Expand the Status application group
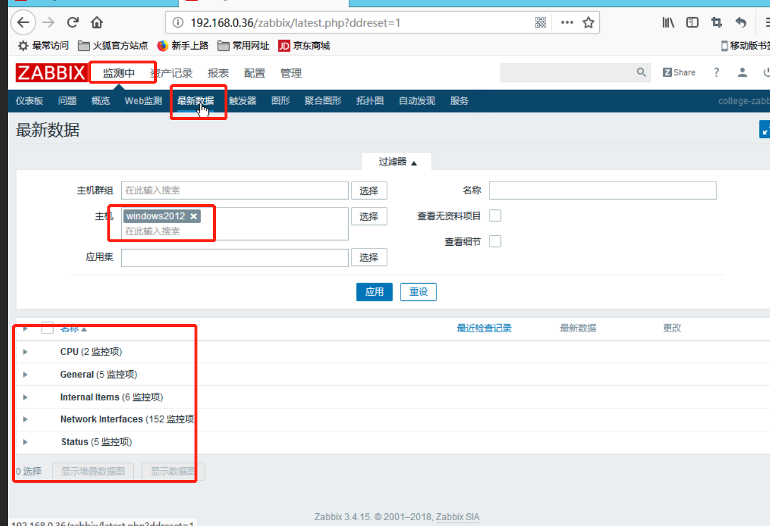This screenshot has height=526, width=770. tap(25, 442)
